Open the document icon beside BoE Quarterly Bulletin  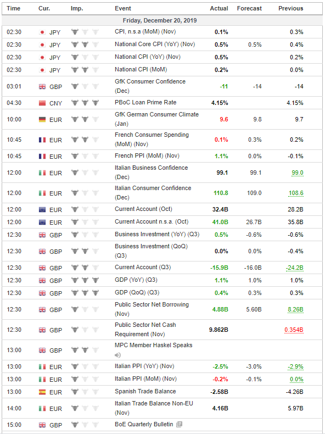pos(179,424)
